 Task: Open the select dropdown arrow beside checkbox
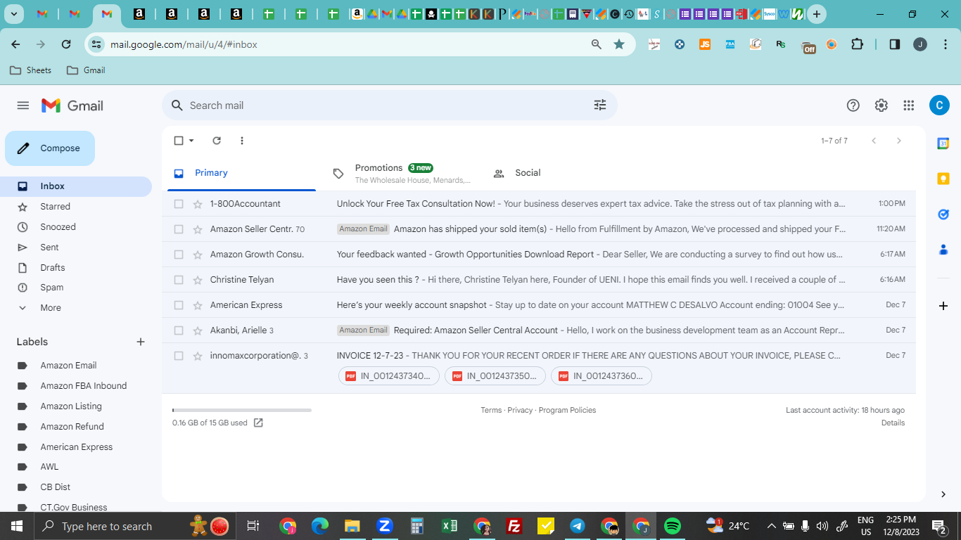point(191,141)
